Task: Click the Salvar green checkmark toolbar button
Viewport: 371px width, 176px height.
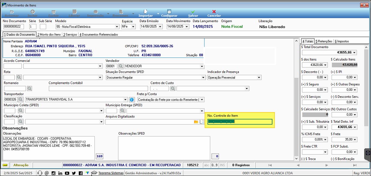Action: point(193,13)
